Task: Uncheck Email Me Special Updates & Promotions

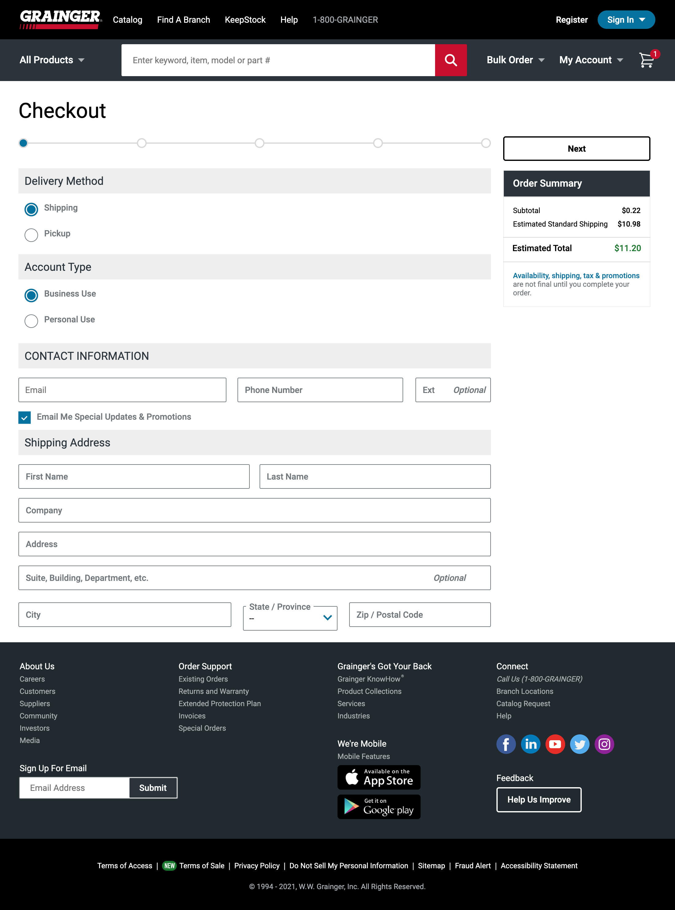Action: (25, 417)
